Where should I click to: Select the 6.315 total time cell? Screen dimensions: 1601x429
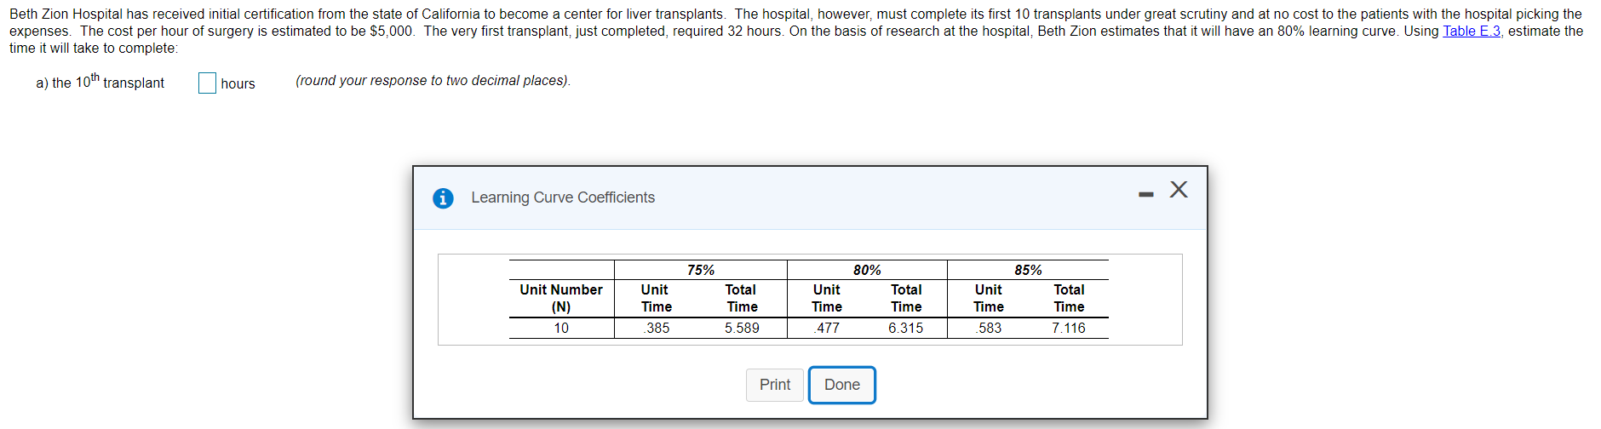tap(905, 328)
